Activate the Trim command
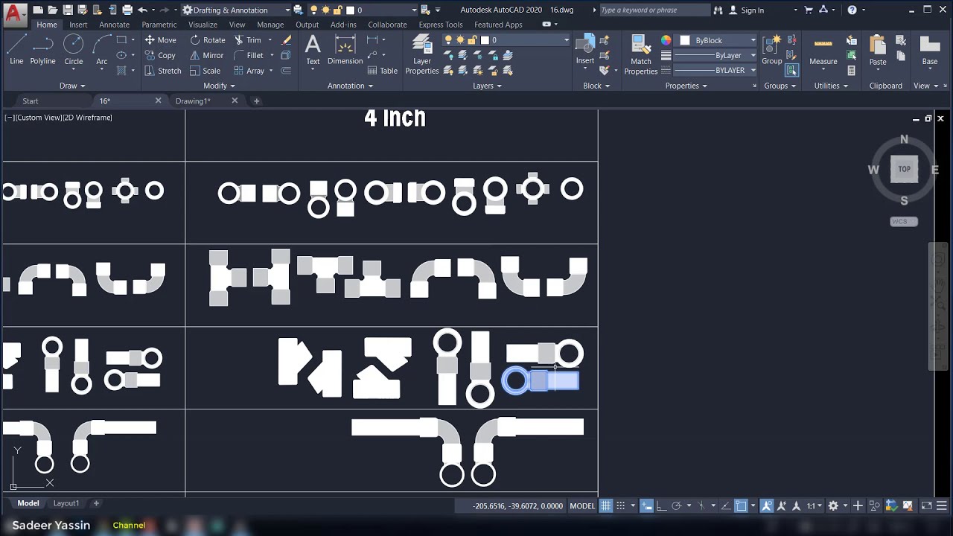The height and width of the screenshot is (536, 953). point(248,40)
